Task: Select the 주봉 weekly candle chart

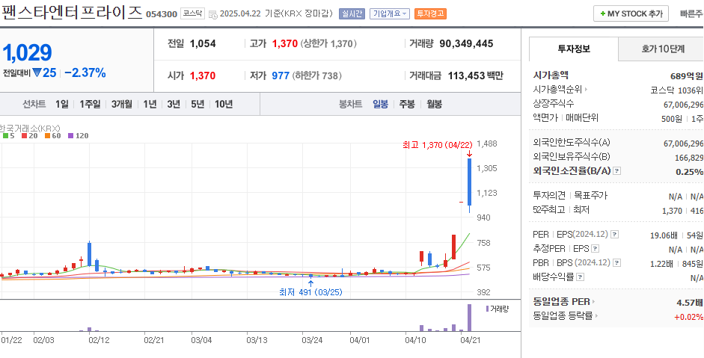Action: point(407,105)
